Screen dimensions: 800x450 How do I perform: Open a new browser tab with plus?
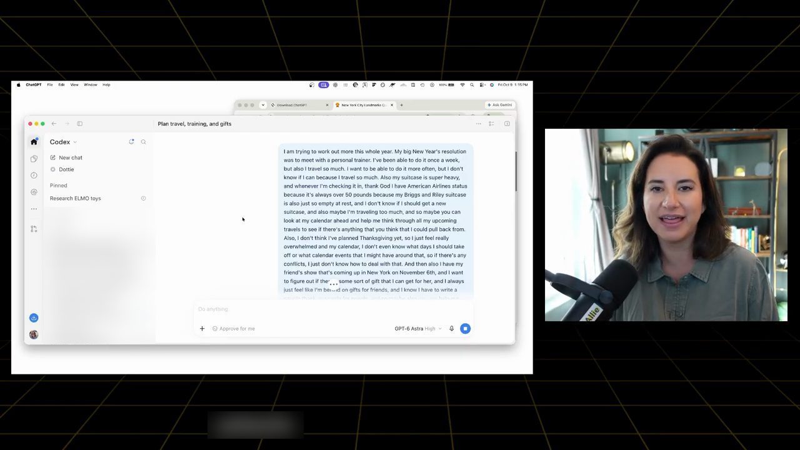[401, 105]
